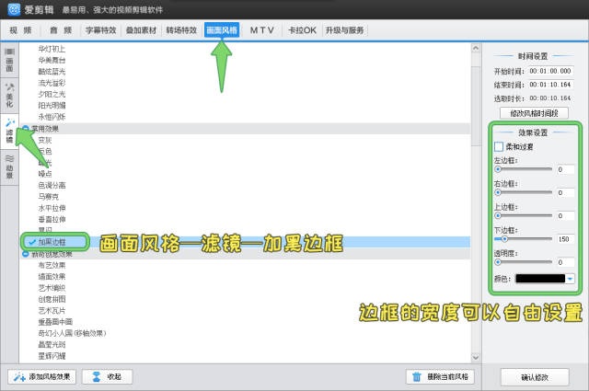This screenshot has width=589, height=391.
Task: Select the 色调分离 effect
Action: pos(52,185)
